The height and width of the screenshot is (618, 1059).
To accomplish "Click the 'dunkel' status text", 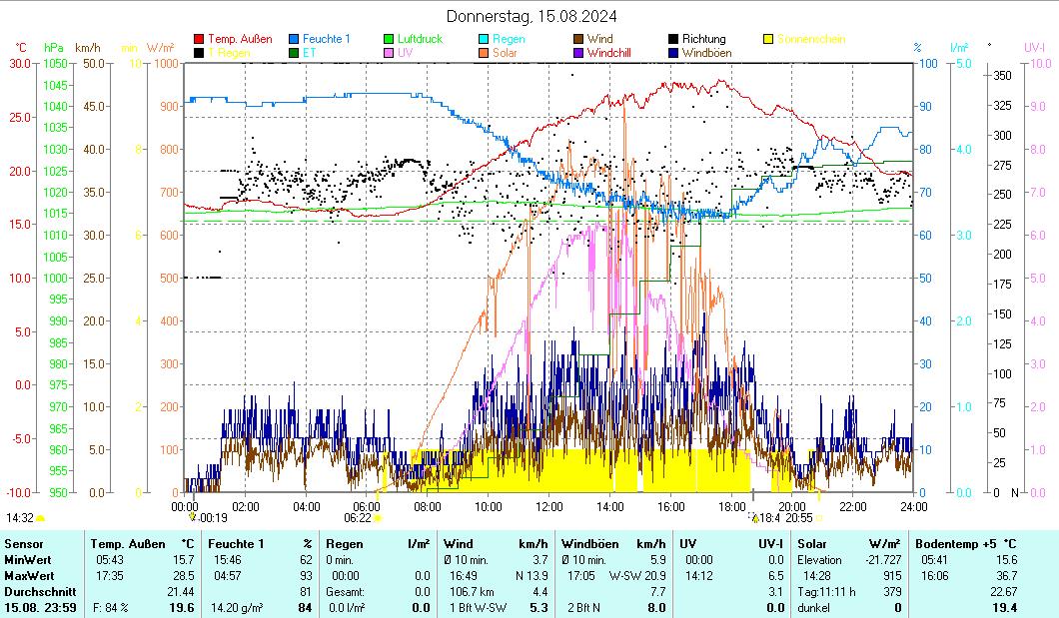I will 813,608.
